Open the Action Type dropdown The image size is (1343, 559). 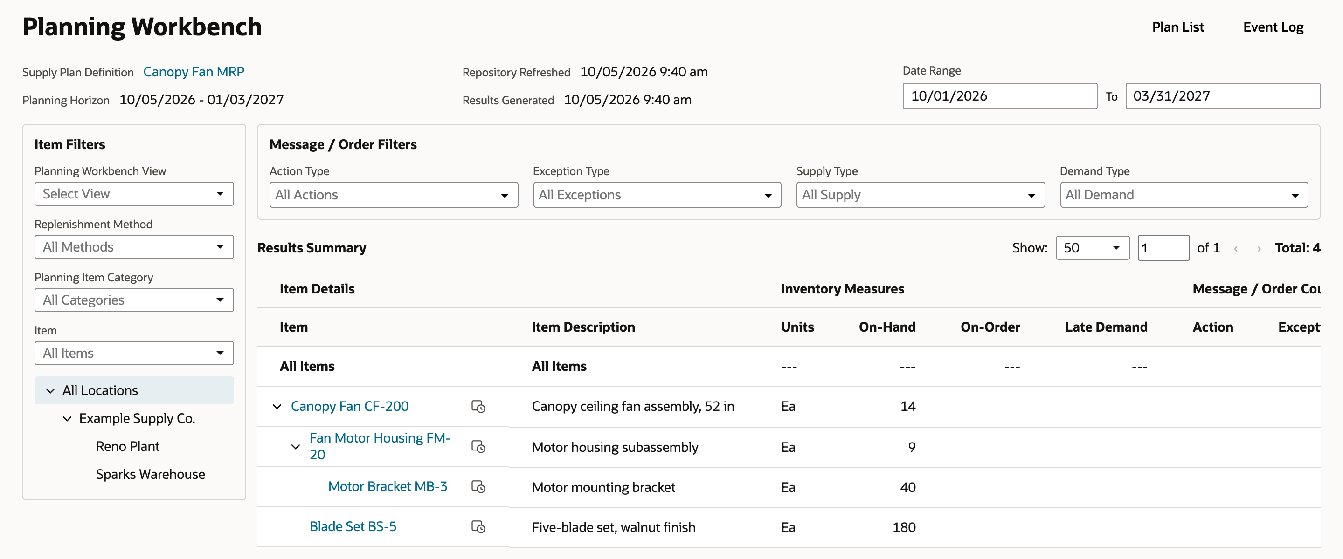pyautogui.click(x=394, y=195)
